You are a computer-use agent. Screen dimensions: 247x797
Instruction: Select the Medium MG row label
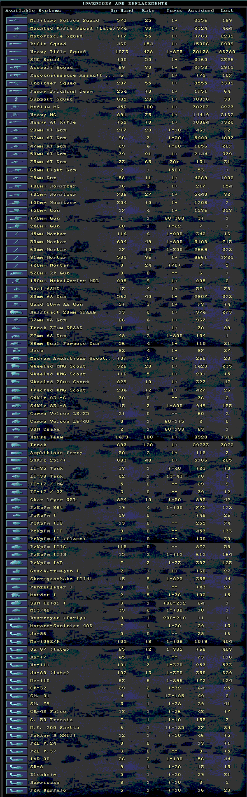click(45, 107)
